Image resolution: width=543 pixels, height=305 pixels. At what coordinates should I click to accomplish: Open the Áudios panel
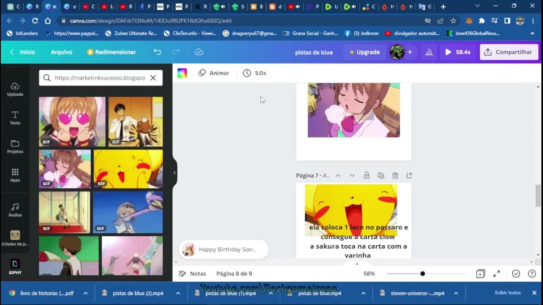click(x=15, y=210)
